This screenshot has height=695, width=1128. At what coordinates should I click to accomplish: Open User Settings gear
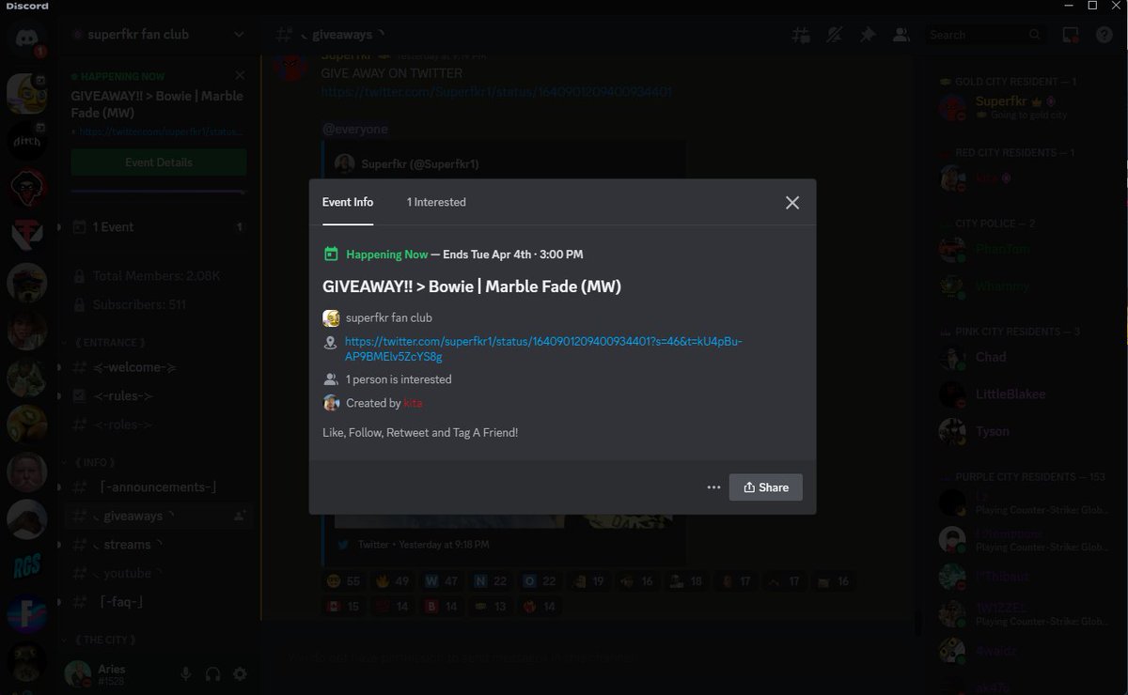(x=240, y=673)
